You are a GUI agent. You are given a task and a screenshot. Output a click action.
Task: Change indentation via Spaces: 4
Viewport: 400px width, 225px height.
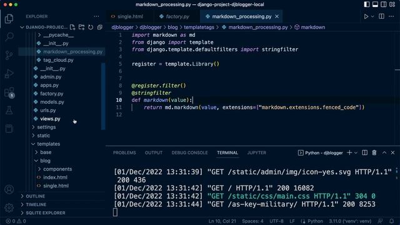(x=252, y=221)
